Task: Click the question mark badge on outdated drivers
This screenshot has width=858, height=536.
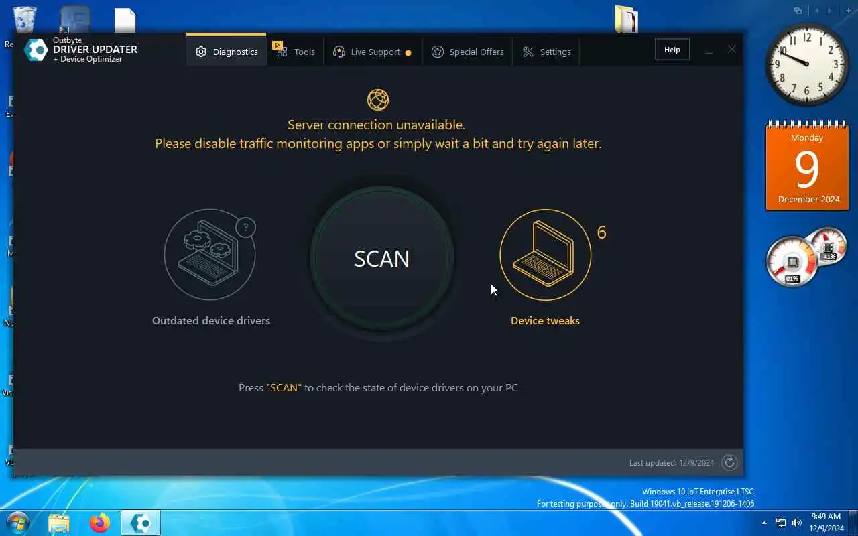Action: [x=245, y=228]
